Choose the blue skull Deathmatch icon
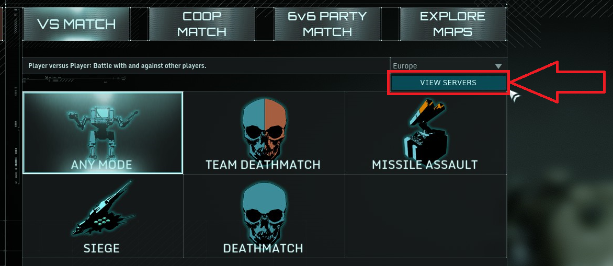 pos(264,212)
